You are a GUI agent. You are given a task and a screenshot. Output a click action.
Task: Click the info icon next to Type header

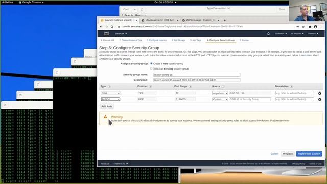(109, 86)
